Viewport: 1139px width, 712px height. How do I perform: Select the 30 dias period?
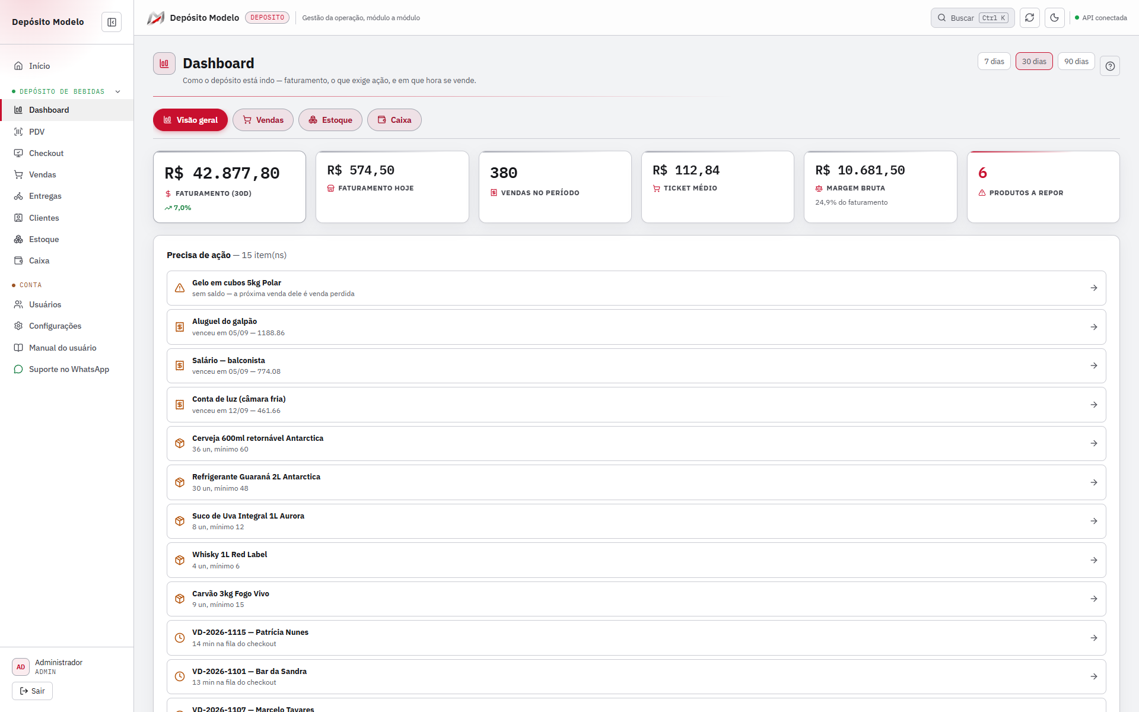pos(1034,61)
